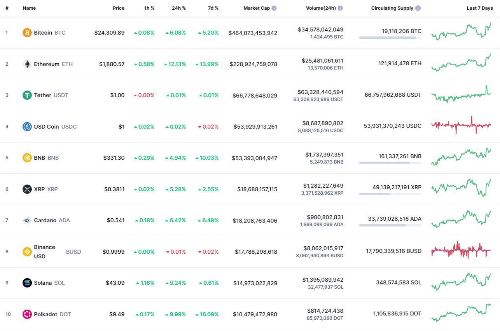Click the XRP logo icon
Viewport: 500px width, 331px height.
[x=27, y=189]
